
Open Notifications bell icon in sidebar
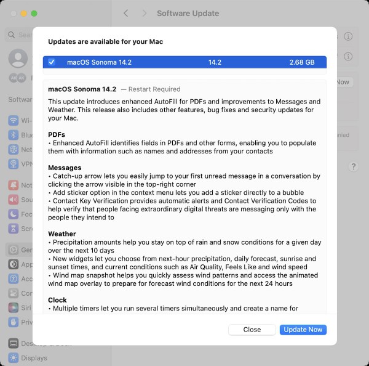tap(14, 185)
